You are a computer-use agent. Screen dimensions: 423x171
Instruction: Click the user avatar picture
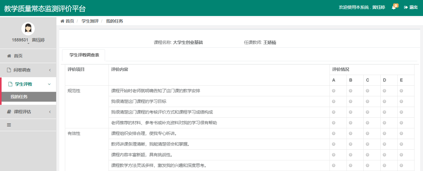pyautogui.click(x=28, y=29)
